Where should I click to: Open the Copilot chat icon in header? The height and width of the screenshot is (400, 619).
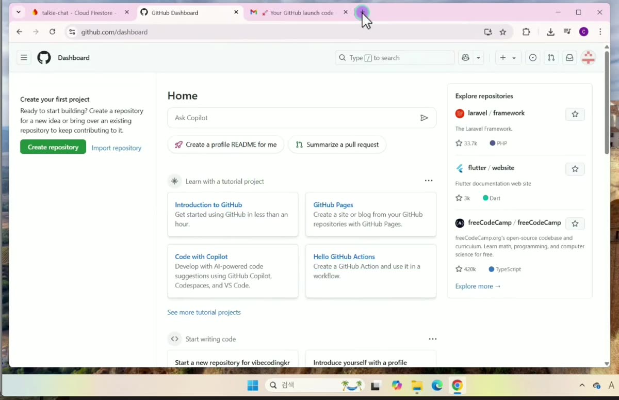(466, 58)
